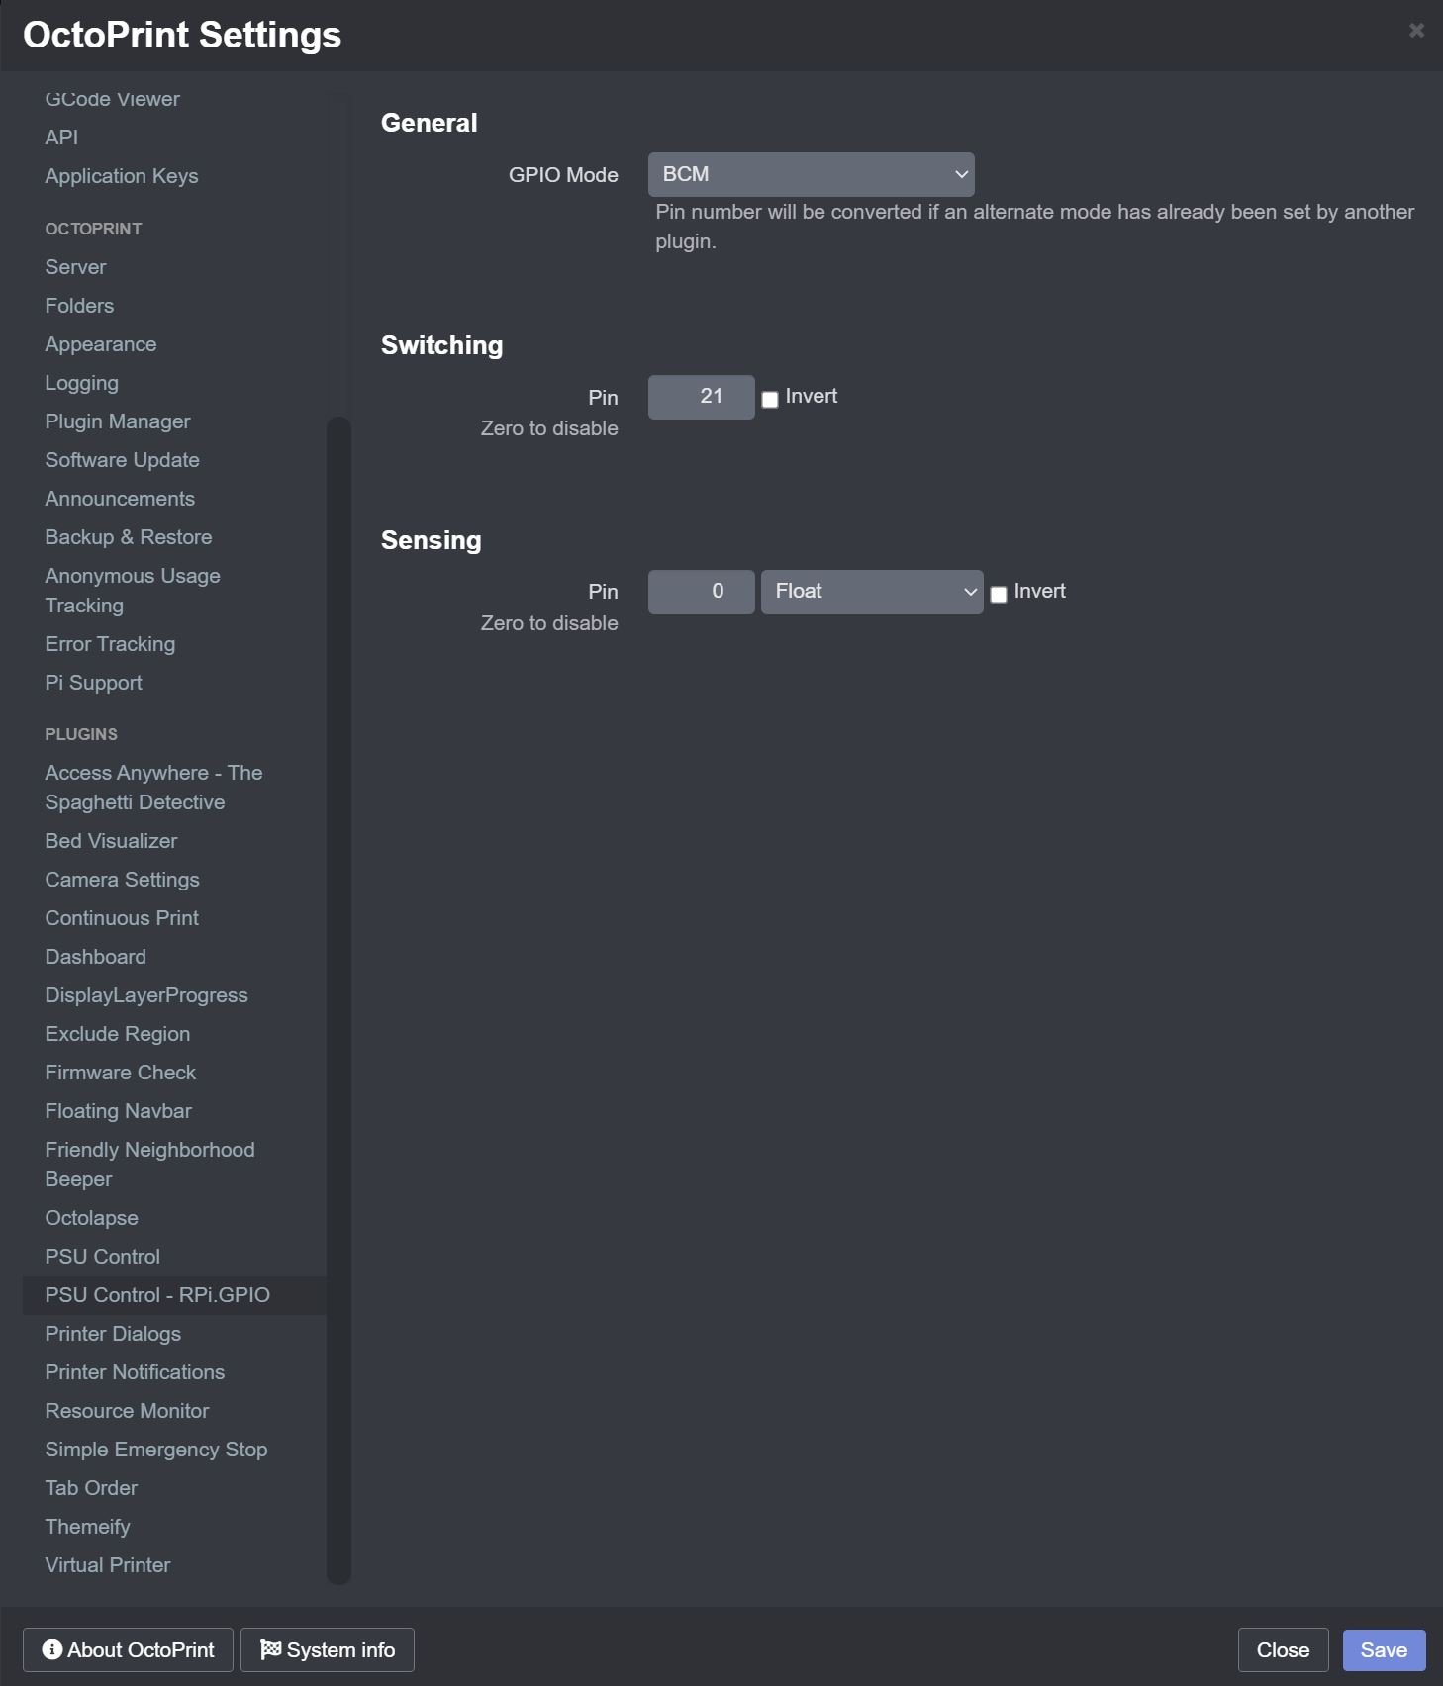This screenshot has width=1443, height=1686.
Task: Open the PSU Control settings section
Action: (102, 1257)
